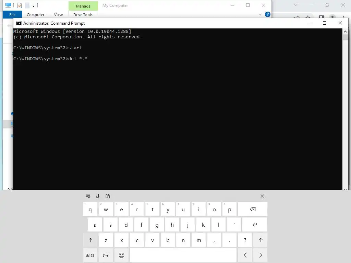351x263 pixels.
Task: Tap the e key
Action: (x=121, y=209)
